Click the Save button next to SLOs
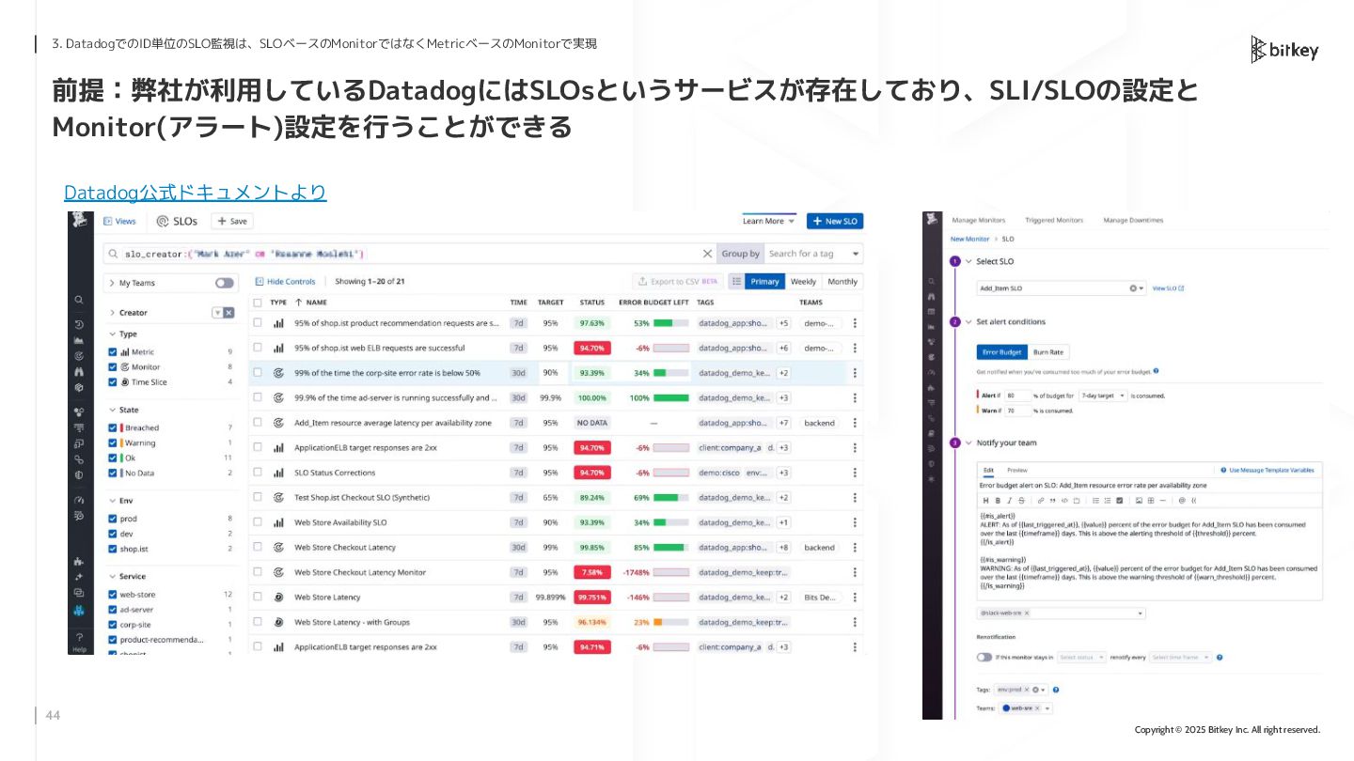Screen dimensions: 1354x761 [231, 221]
